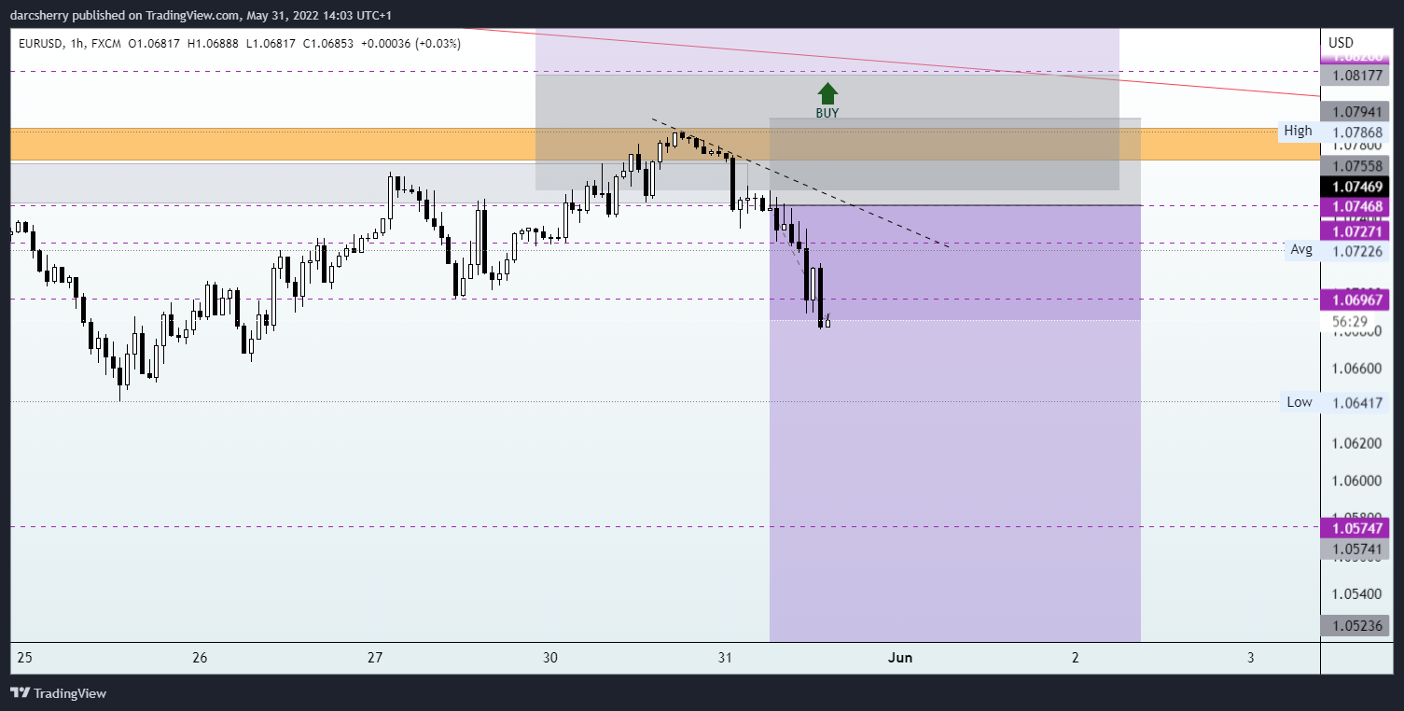Image resolution: width=1404 pixels, height=711 pixels.
Task: Click the purple 1.05747 price label
Action: (1357, 527)
